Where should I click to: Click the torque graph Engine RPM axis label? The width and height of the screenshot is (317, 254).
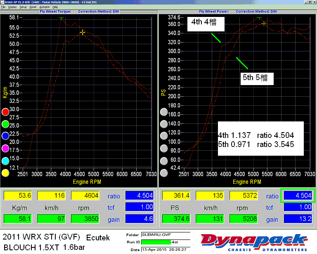pos(87,182)
